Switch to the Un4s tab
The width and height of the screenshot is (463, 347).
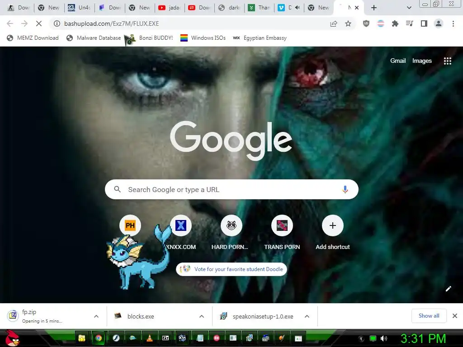tap(79, 8)
